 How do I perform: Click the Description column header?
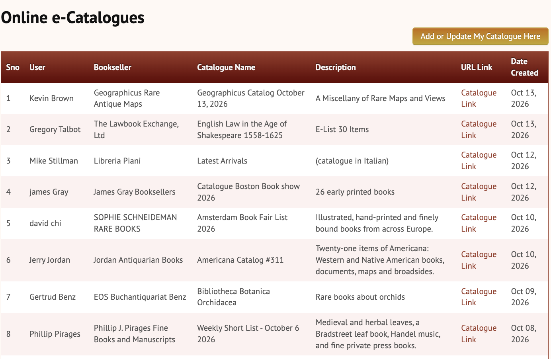(336, 67)
